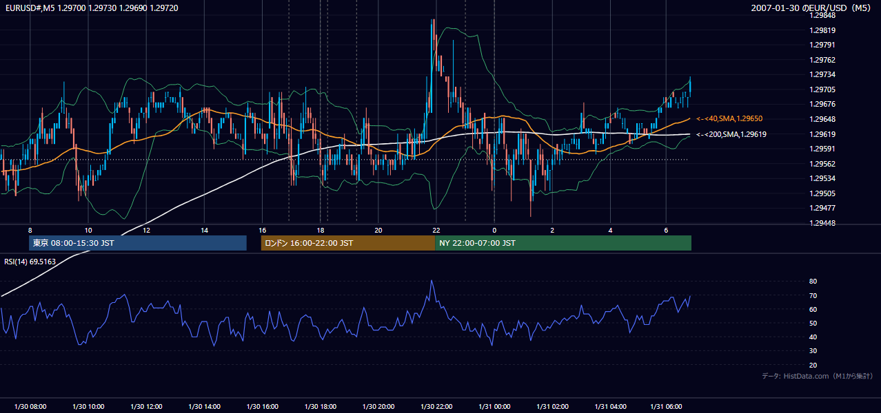Click price axis value 1.29448
The image size is (881, 413).
click(822, 223)
